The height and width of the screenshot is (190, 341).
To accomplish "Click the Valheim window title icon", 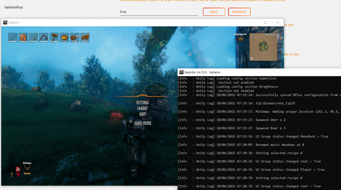I will 5,23.
